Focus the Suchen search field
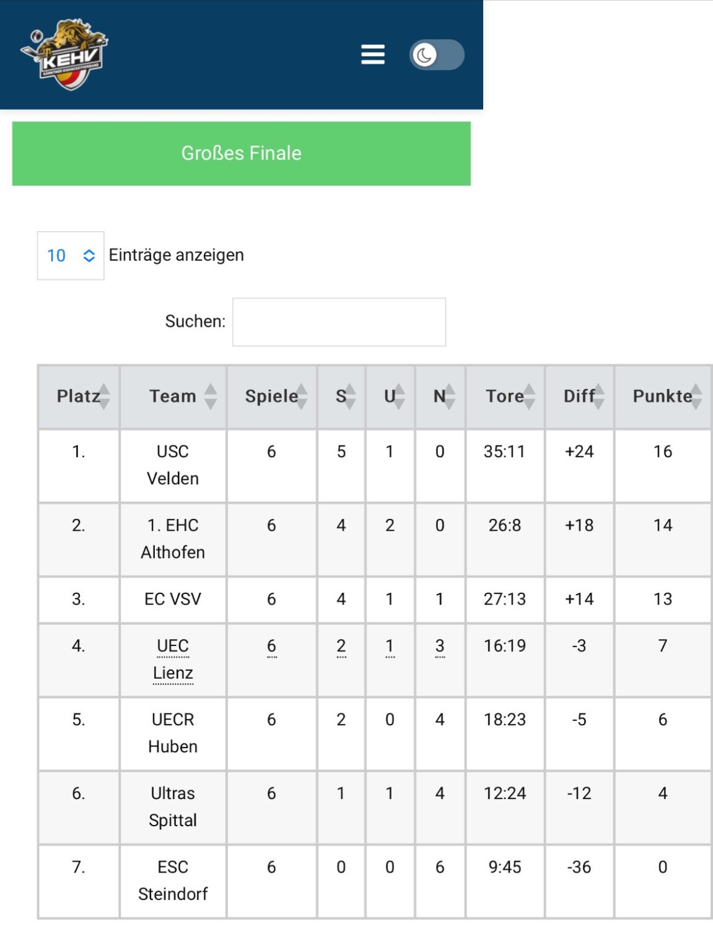The width and height of the screenshot is (713, 929). (x=339, y=322)
